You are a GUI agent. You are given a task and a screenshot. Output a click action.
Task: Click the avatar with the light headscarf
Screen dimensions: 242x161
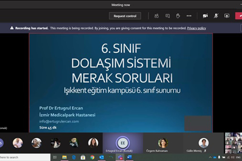tap(36, 143)
